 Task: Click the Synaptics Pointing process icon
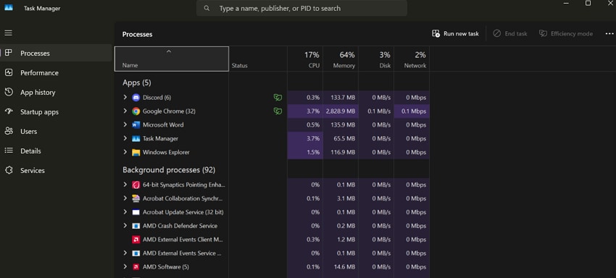pos(136,185)
